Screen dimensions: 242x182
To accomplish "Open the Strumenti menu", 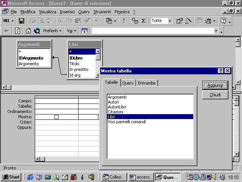I will pyautogui.click(x=102, y=12).
